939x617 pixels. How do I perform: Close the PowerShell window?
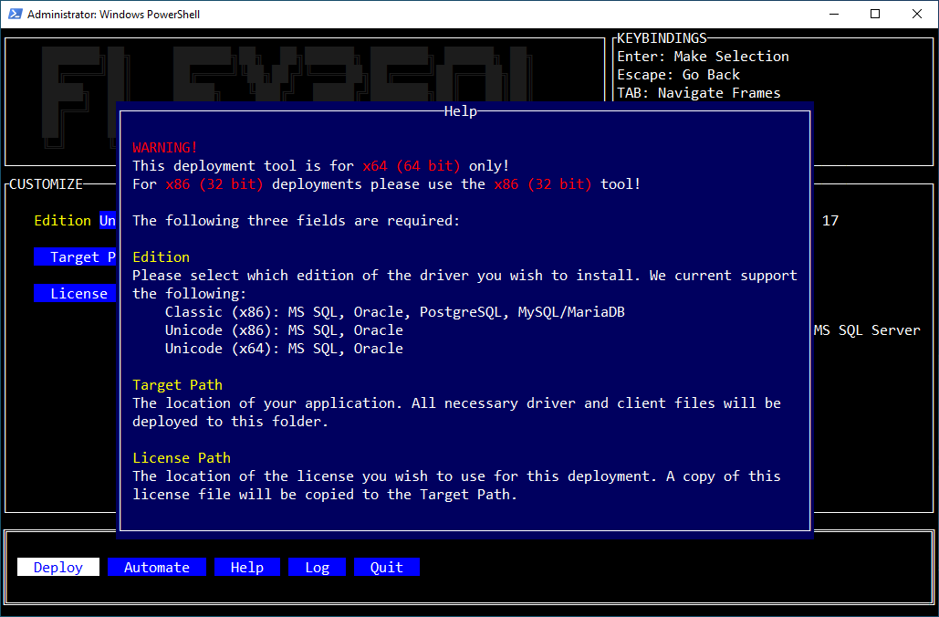(917, 14)
